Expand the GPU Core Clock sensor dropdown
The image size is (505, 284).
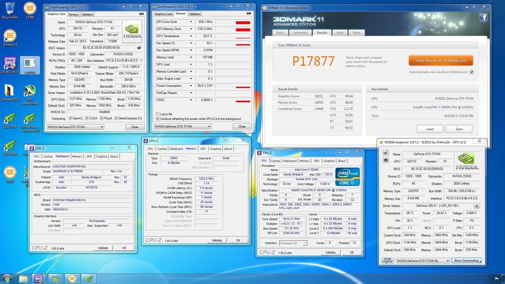click(x=191, y=22)
